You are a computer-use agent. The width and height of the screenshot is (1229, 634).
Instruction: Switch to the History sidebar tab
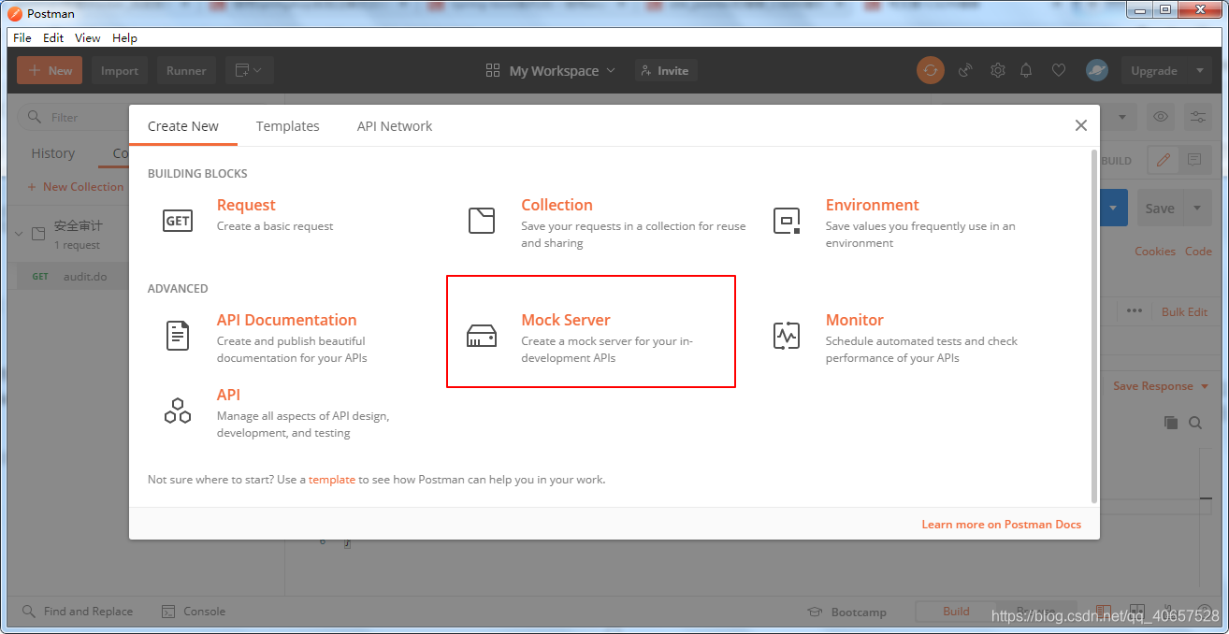(x=53, y=153)
